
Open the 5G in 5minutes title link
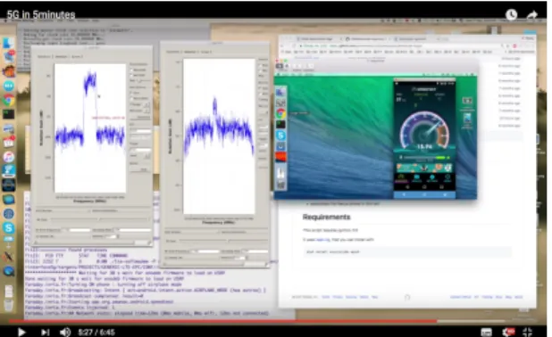(x=41, y=14)
